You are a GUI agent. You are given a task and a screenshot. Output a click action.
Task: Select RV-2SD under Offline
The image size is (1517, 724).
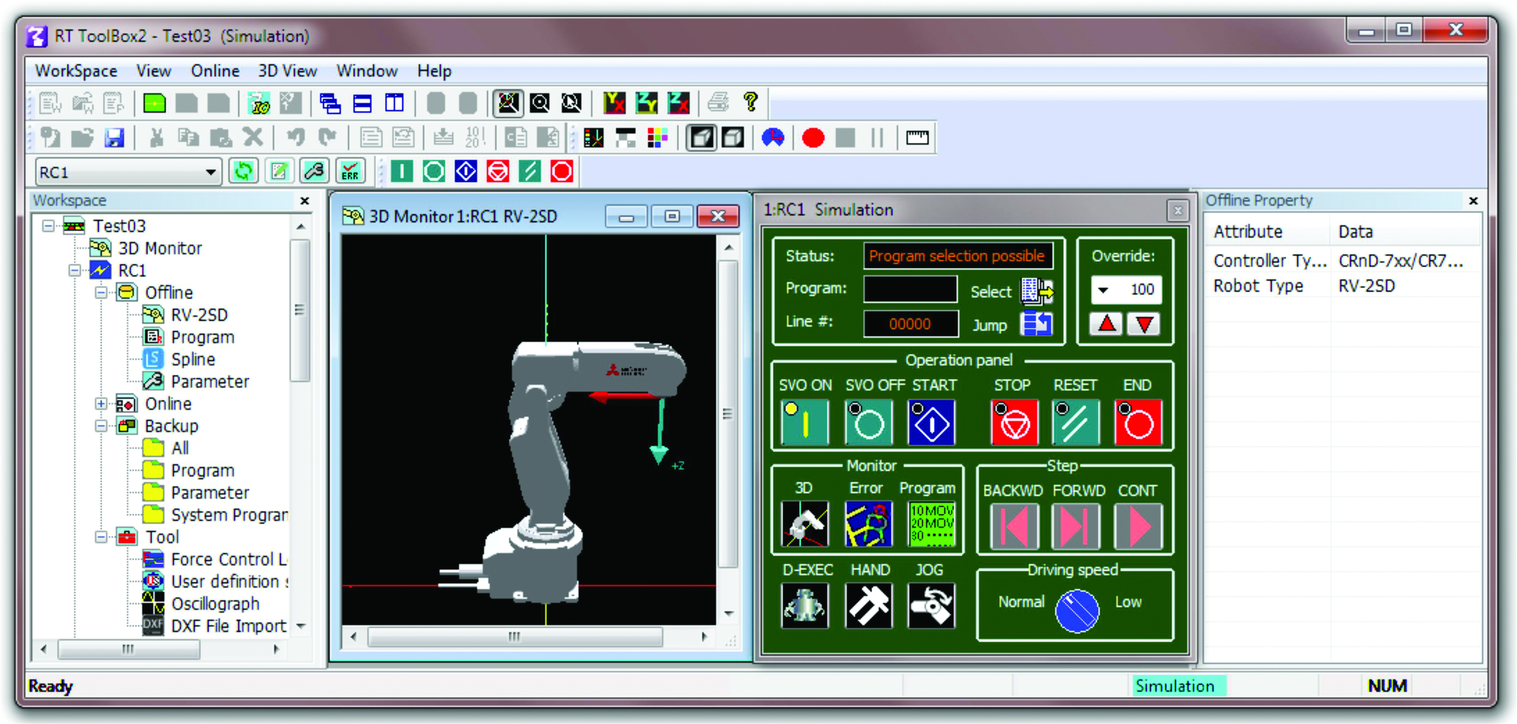[x=199, y=315]
